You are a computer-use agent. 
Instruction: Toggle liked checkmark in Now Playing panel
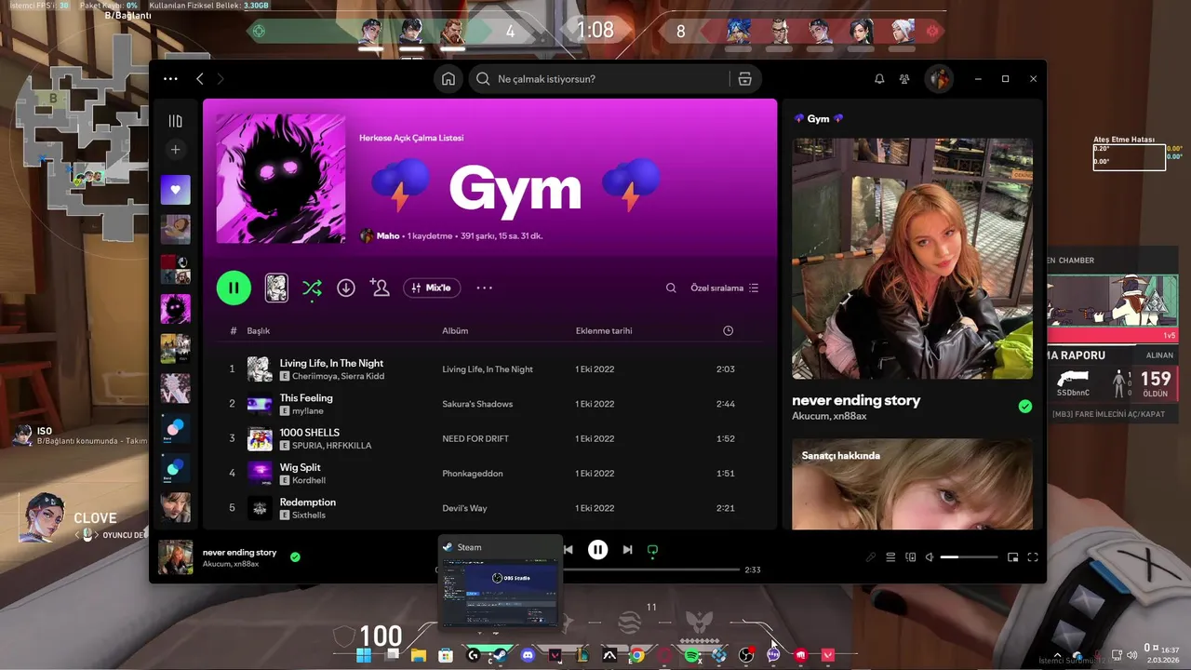(1024, 407)
